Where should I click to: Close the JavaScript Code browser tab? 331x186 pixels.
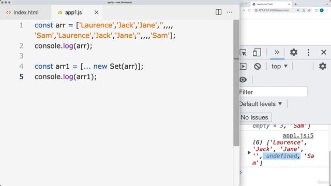pyautogui.click(x=289, y=4)
